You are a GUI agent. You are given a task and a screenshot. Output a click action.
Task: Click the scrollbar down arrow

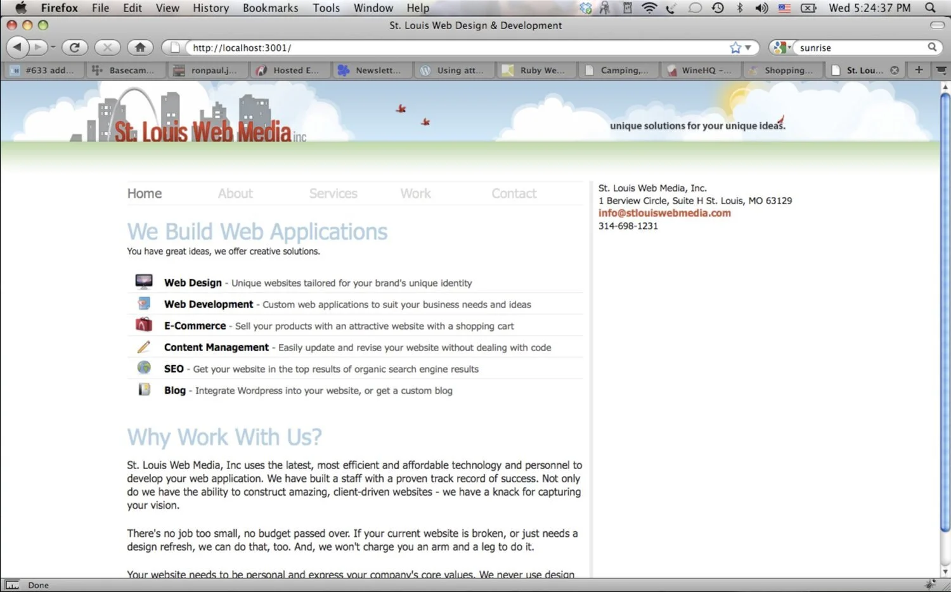[x=945, y=571]
